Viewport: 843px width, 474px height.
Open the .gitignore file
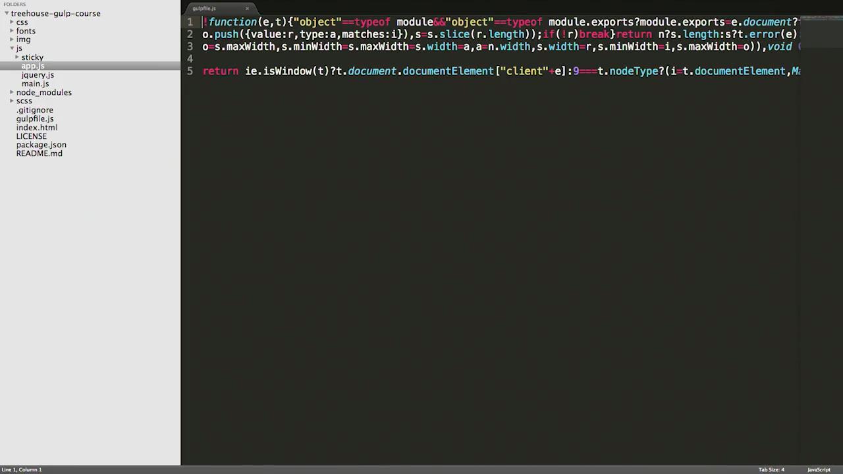coord(35,110)
